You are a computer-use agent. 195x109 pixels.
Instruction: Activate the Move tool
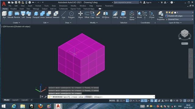pyautogui.click(x=80, y=15)
